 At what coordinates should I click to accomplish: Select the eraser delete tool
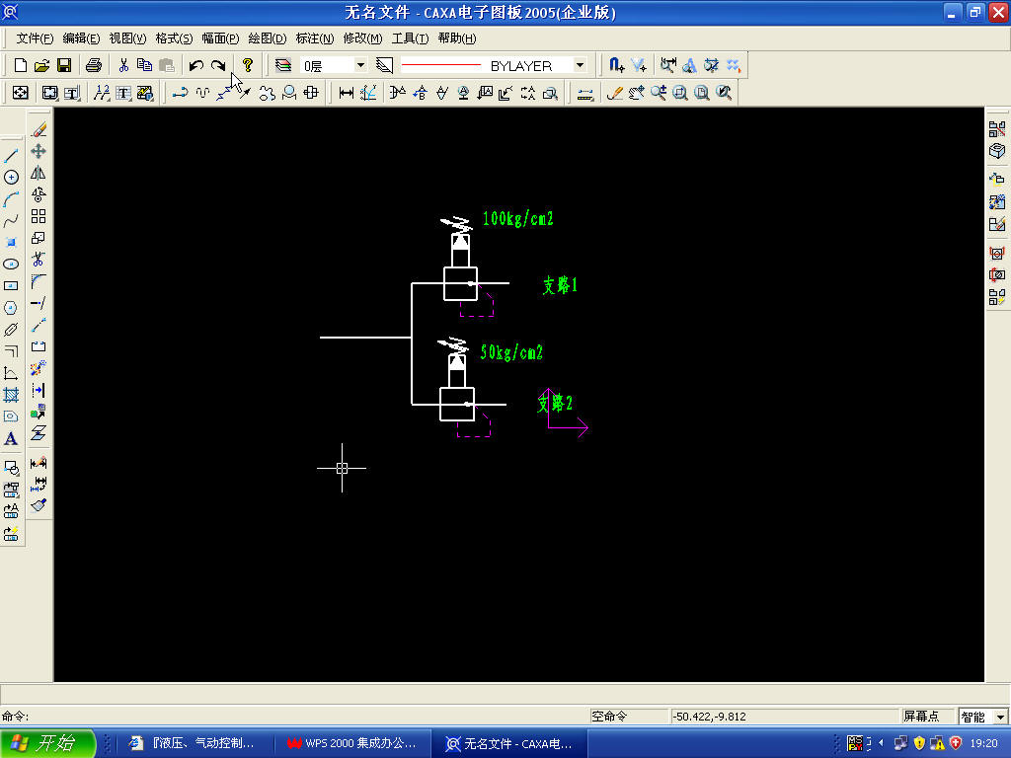coord(39,129)
